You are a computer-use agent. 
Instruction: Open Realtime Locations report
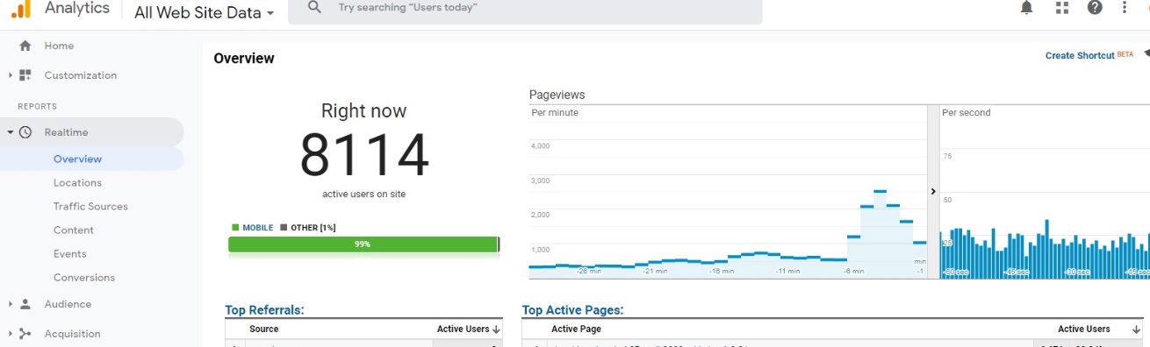(77, 182)
